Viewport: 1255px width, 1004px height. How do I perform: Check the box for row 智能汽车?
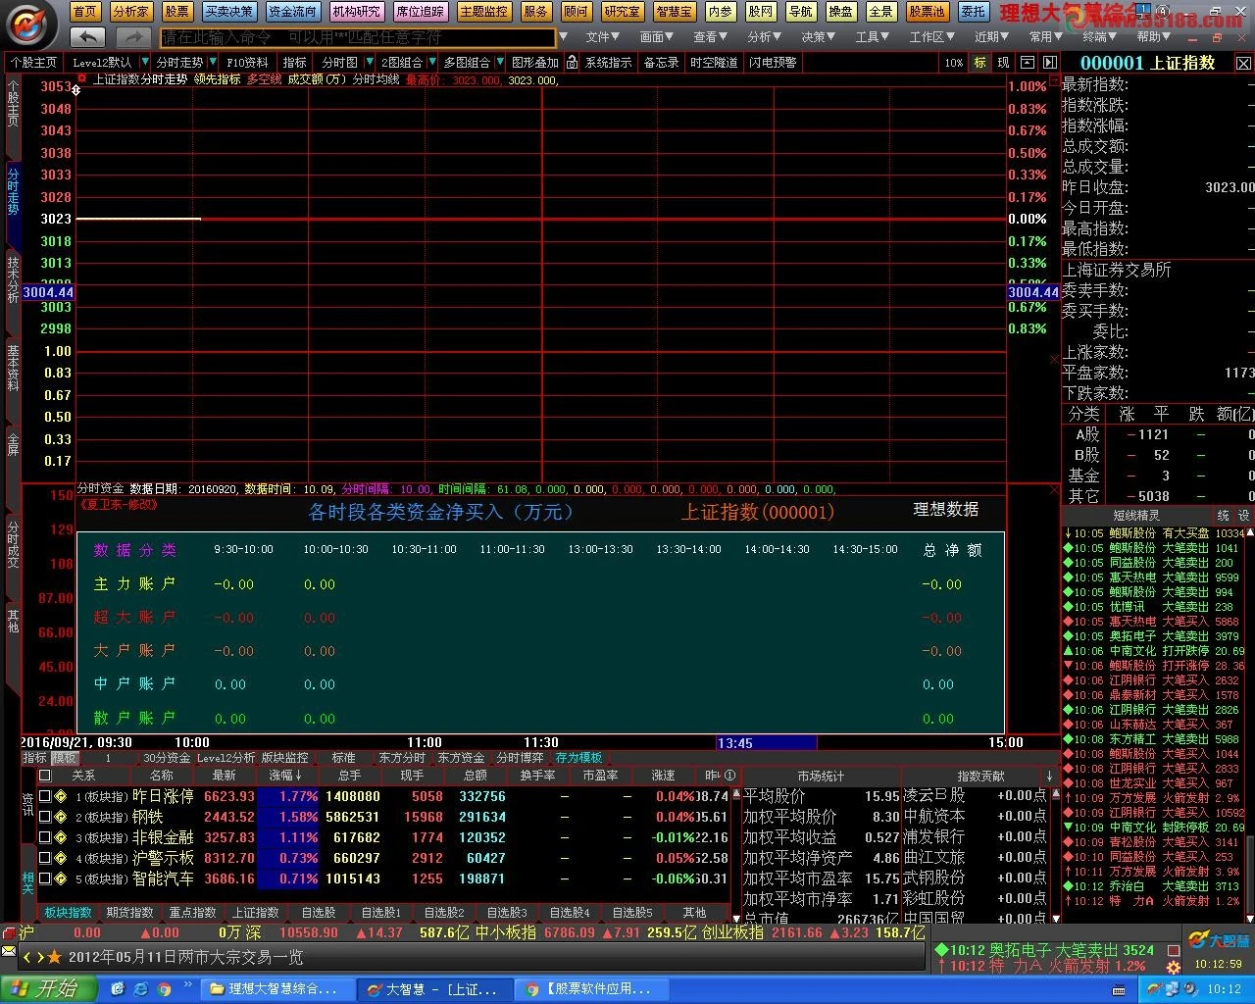[45, 878]
